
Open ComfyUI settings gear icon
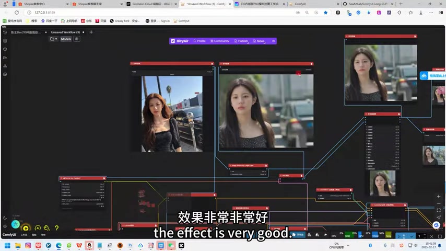coord(5,226)
